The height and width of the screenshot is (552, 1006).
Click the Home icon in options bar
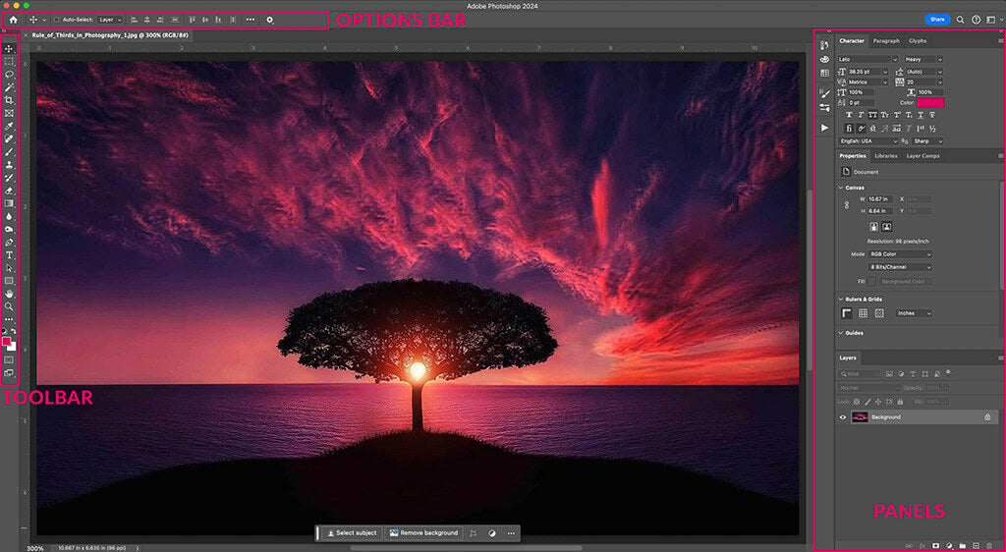coord(13,20)
